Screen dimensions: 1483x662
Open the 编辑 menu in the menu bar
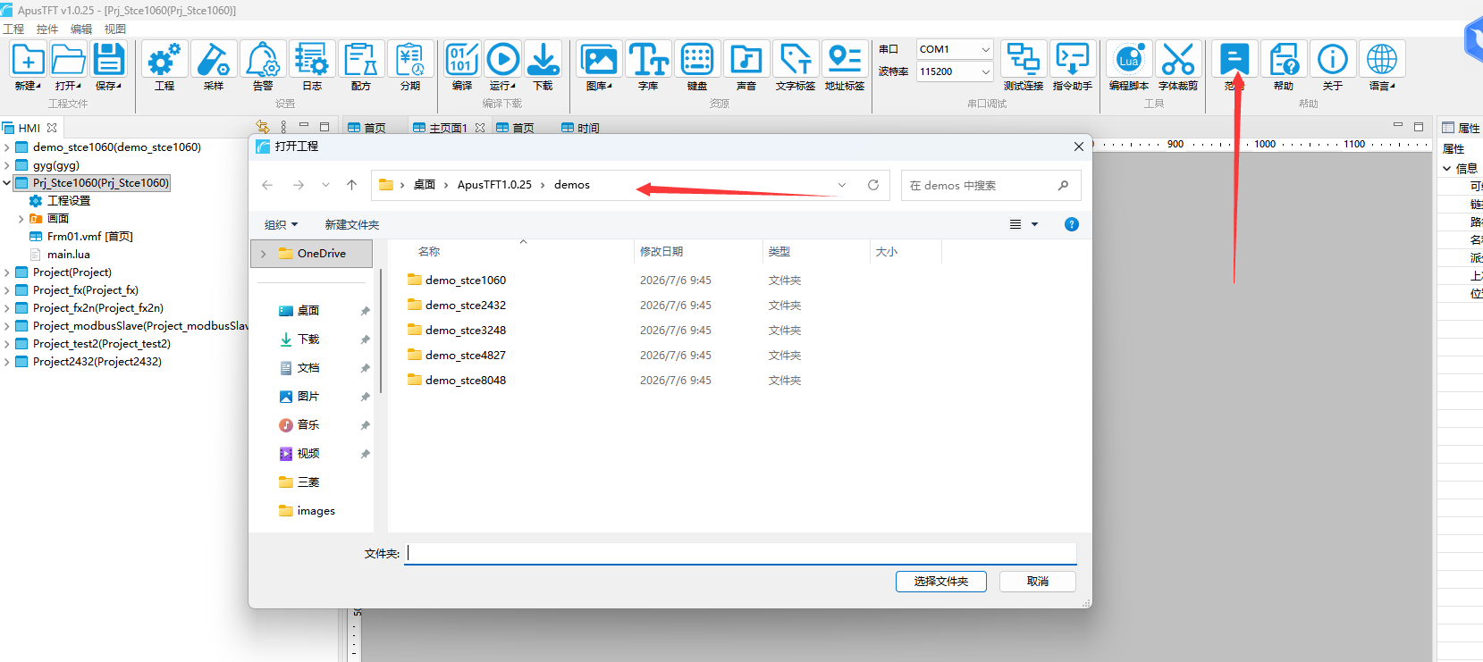81,29
